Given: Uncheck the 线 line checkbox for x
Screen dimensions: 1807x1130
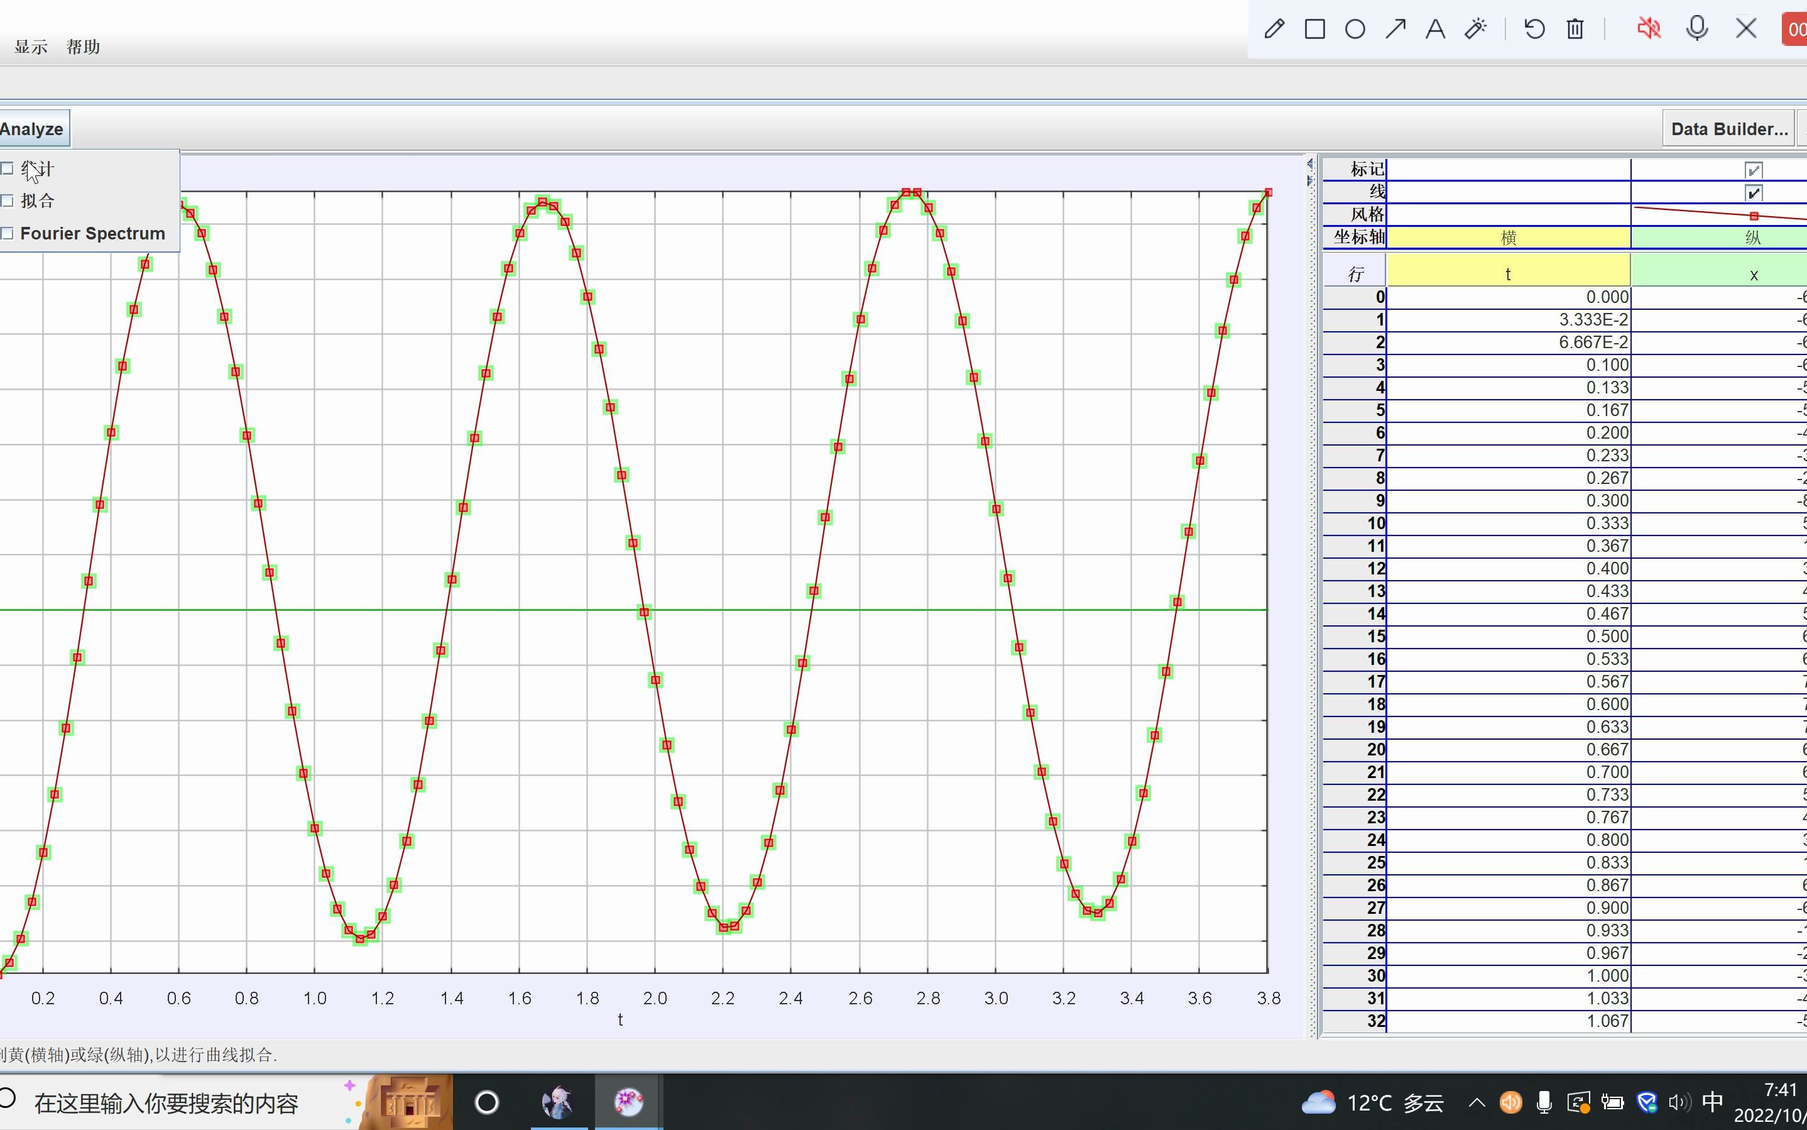Looking at the screenshot, I should pyautogui.click(x=1753, y=193).
